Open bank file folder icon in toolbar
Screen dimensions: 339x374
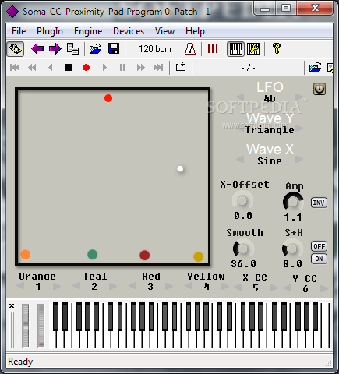click(95, 49)
